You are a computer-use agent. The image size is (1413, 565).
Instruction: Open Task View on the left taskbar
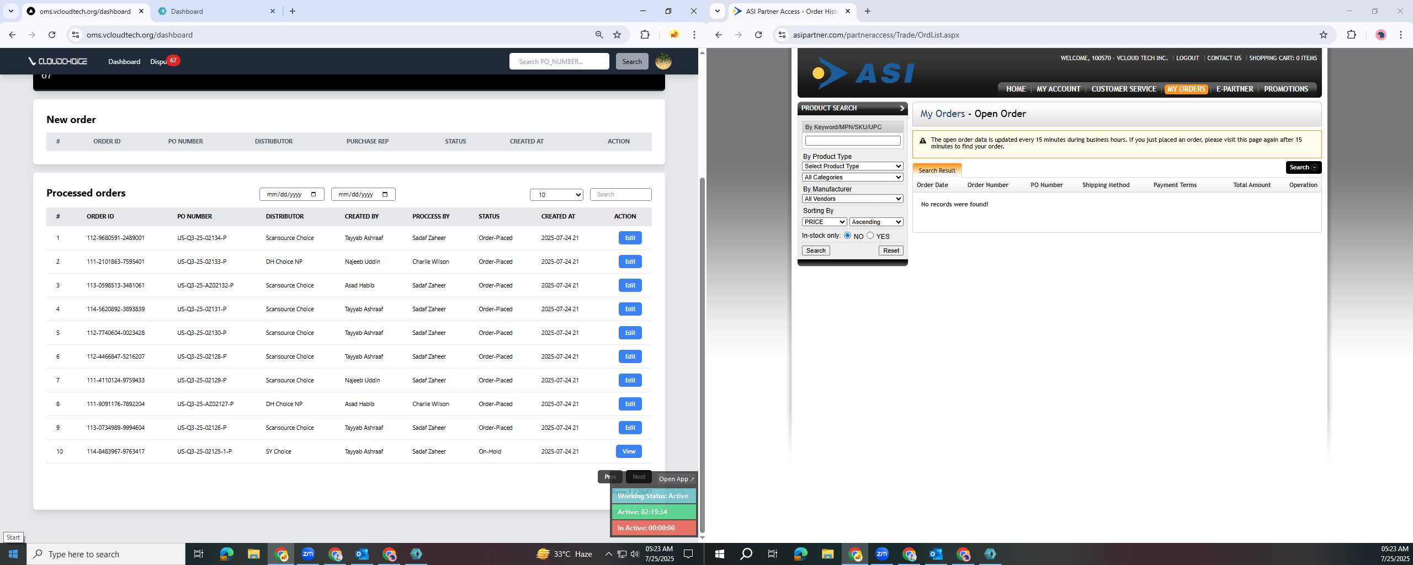(x=199, y=554)
